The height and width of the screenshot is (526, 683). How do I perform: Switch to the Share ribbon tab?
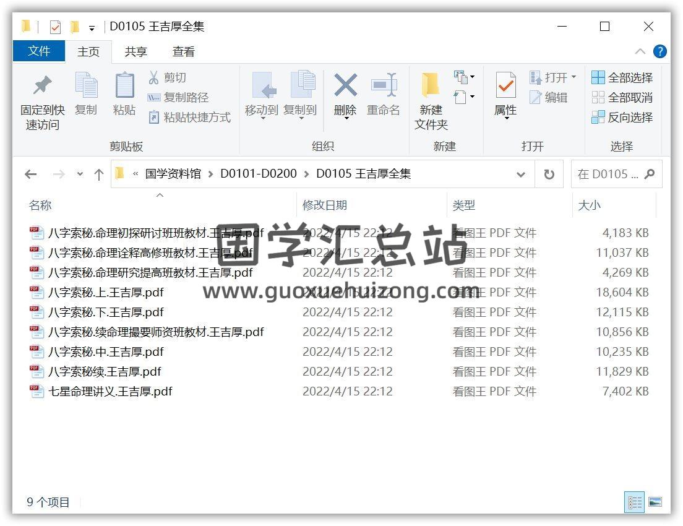click(x=135, y=51)
